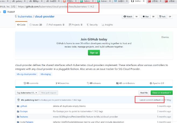Expand the Clone or download dropdown

[162, 93]
